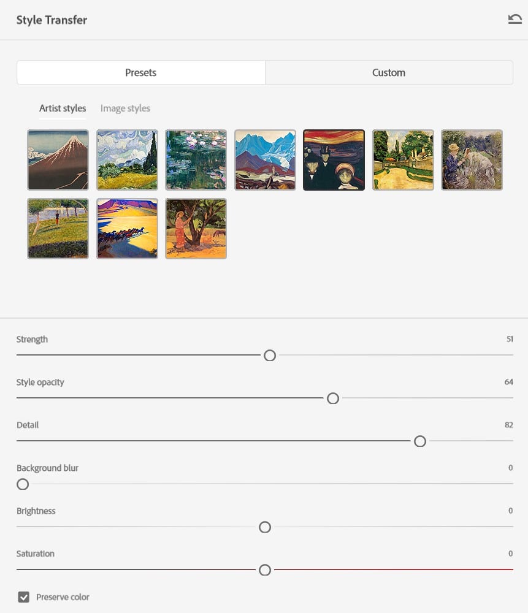
Task: Select the blue mountains painting style
Action: click(x=265, y=160)
